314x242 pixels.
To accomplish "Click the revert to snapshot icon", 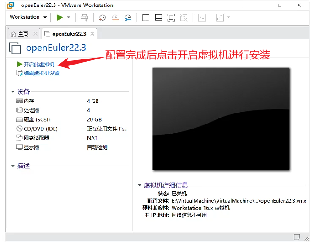I will tap(115, 18).
